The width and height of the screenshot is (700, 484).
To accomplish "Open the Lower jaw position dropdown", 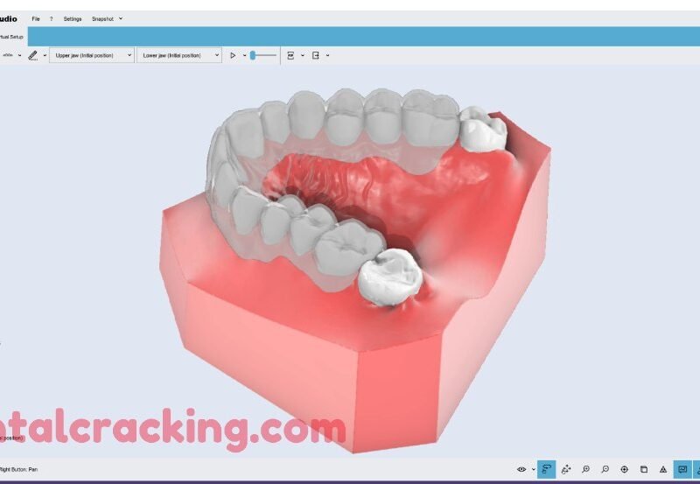I will tap(179, 55).
